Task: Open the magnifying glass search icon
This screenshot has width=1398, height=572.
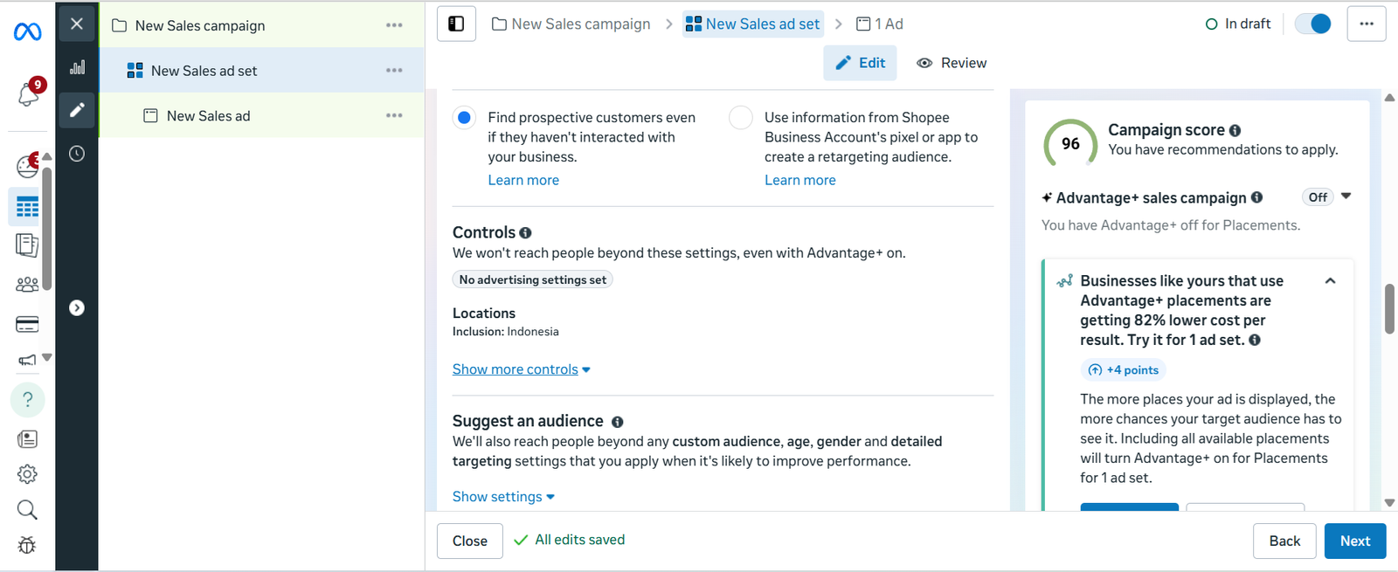Action: click(27, 510)
